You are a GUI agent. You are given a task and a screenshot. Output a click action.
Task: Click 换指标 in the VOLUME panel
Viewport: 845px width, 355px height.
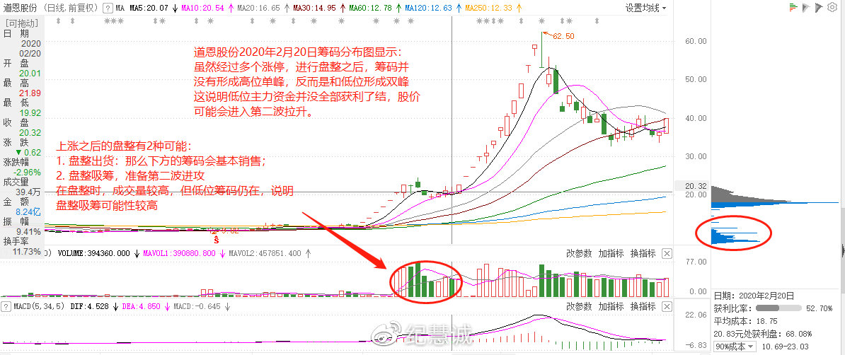click(x=643, y=253)
